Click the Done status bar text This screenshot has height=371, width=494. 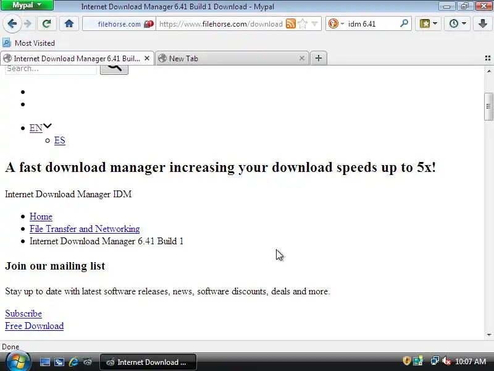coord(10,347)
